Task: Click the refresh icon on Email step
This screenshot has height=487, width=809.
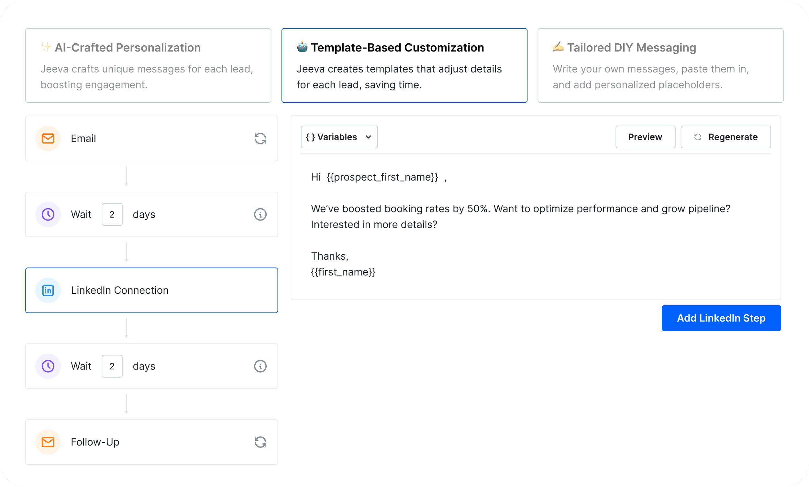Action: click(x=260, y=139)
